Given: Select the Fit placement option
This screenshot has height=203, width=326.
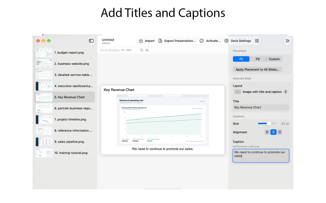Looking at the screenshot, I should click(241, 59).
